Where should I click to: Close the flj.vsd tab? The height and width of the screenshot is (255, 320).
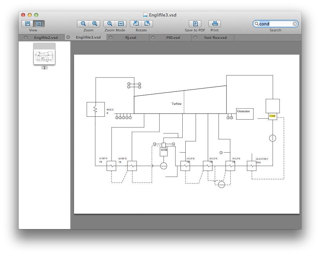click(x=111, y=38)
